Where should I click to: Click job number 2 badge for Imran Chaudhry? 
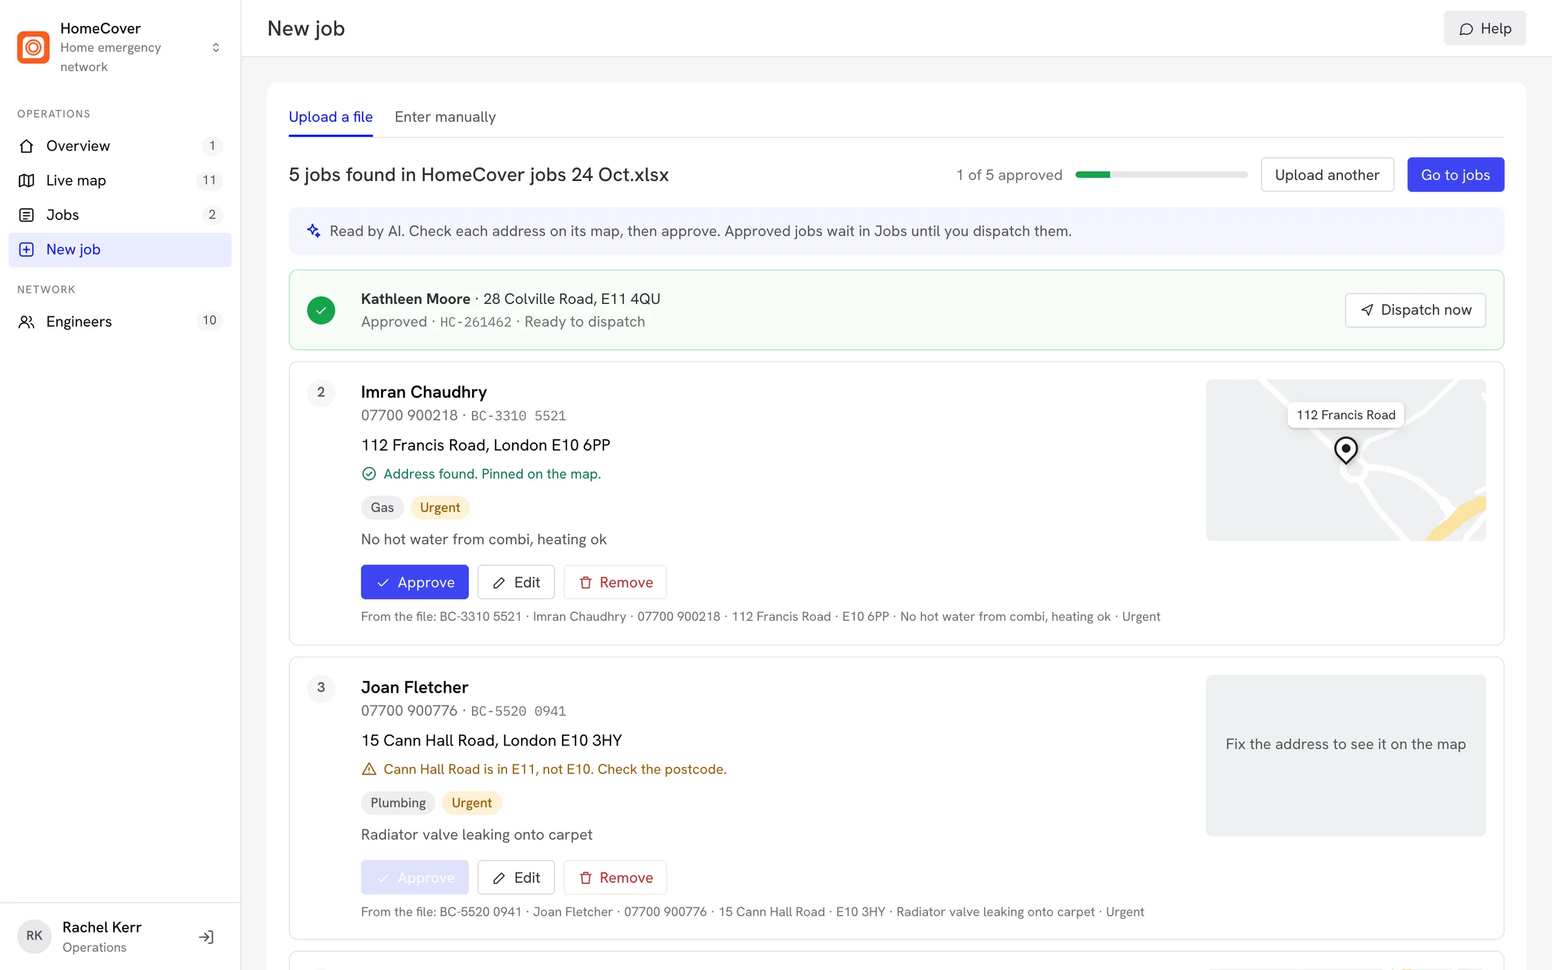[x=321, y=392]
